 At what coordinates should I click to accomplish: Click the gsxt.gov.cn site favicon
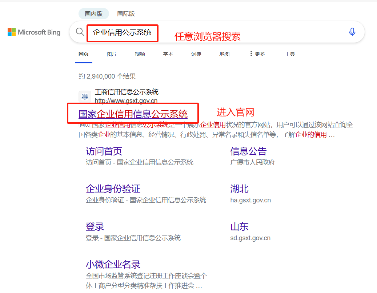pos(85,96)
